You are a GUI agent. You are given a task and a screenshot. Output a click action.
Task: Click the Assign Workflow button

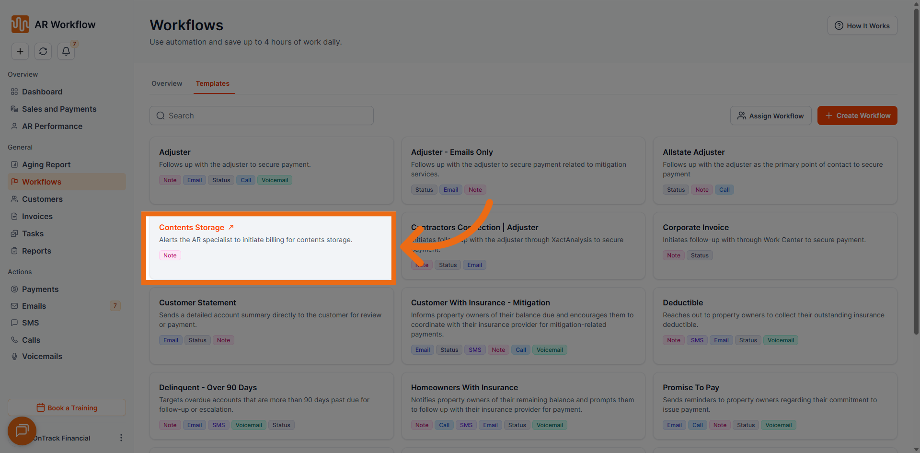click(770, 116)
